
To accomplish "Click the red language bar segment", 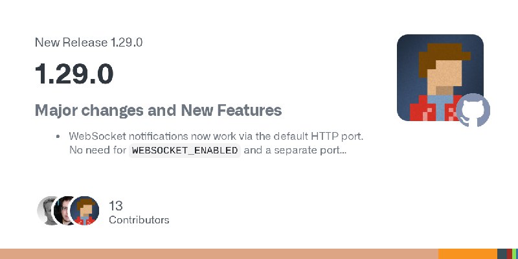I will pos(509,254).
